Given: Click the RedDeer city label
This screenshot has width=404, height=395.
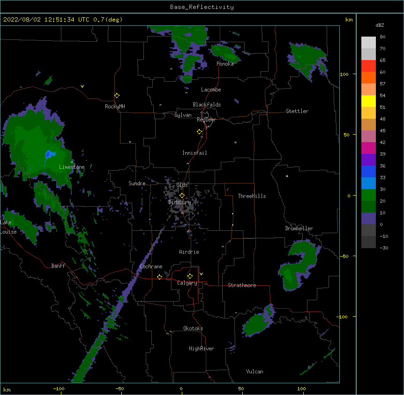Looking at the screenshot, I should coord(206,120).
